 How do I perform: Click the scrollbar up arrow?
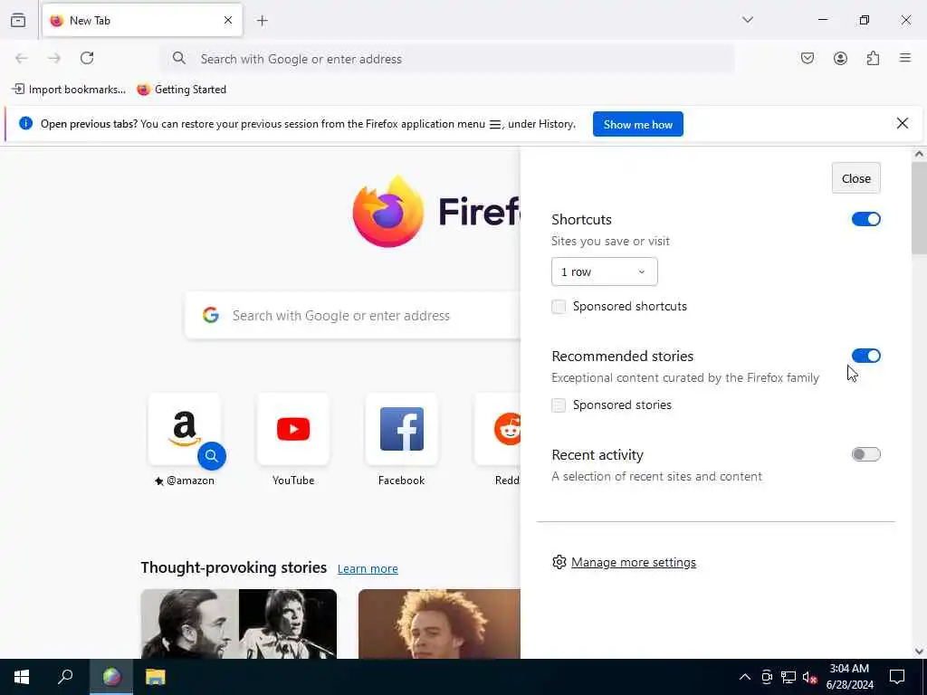[x=919, y=154]
